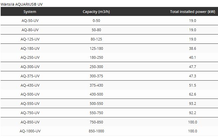Click the Wärtsilä AQUARIUS® UV table title

[x=22, y=4]
